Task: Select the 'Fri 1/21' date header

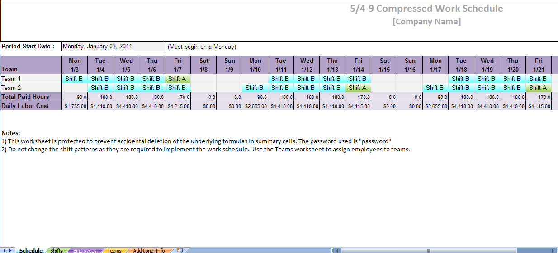Action: point(539,65)
